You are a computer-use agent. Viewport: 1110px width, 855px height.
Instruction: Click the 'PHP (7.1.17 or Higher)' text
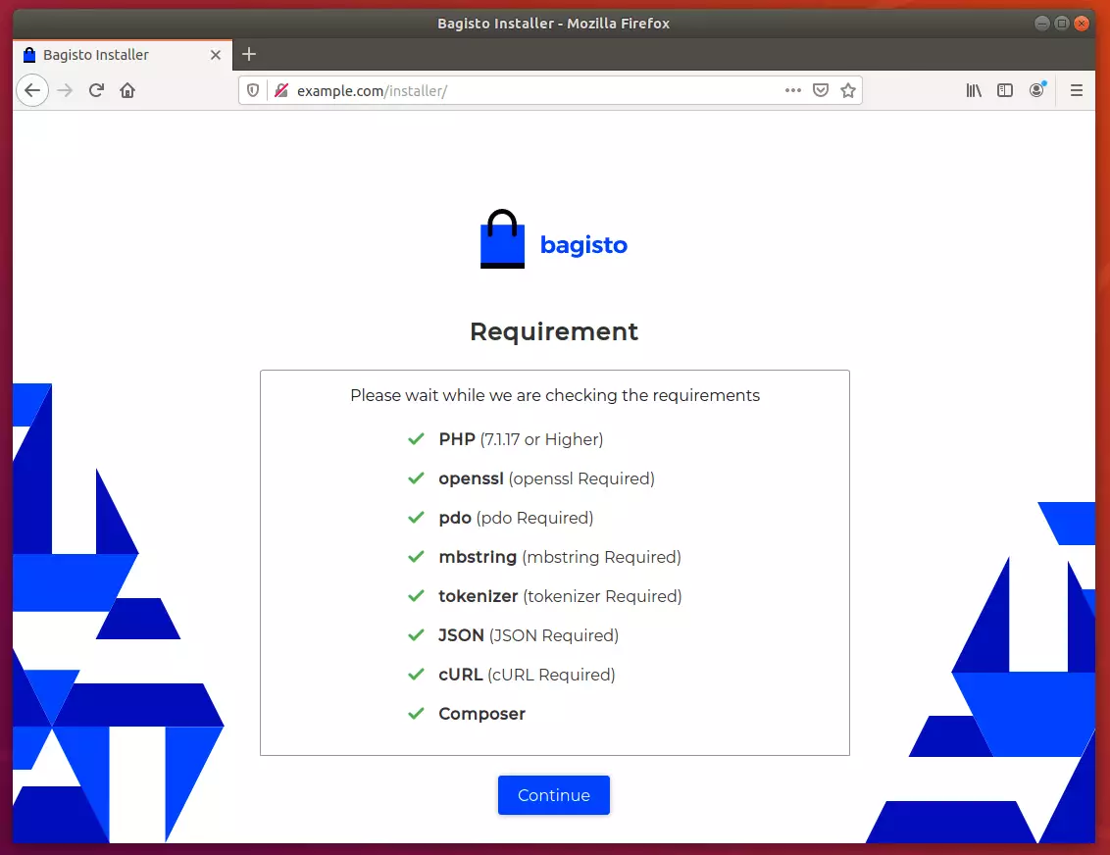pyautogui.click(x=521, y=439)
